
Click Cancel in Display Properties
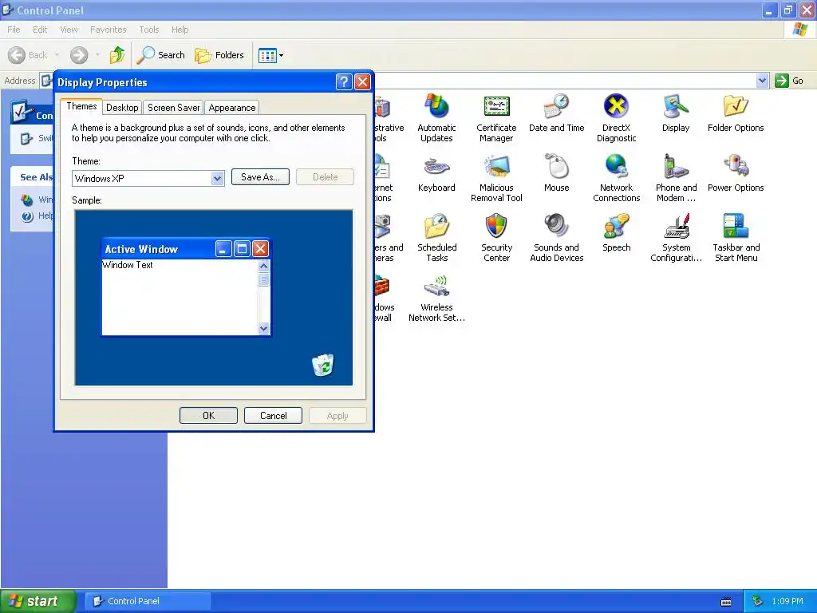(273, 415)
